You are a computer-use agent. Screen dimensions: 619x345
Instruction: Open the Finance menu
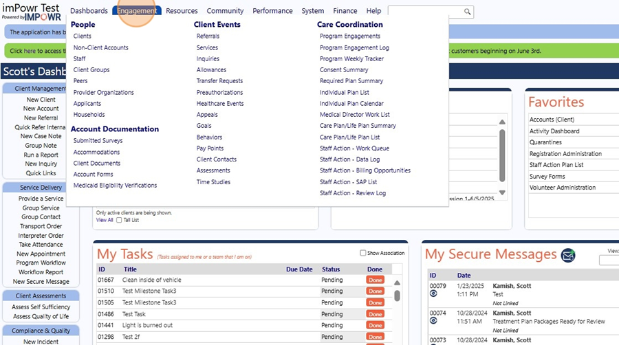click(345, 10)
